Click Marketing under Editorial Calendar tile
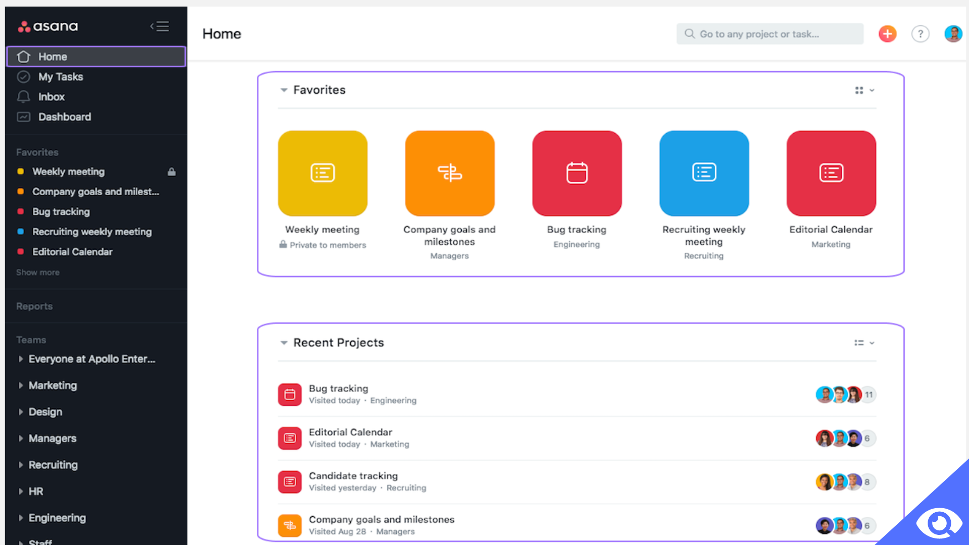 (x=831, y=244)
